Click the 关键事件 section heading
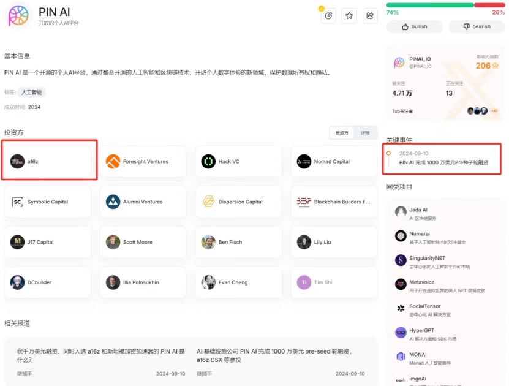This screenshot has height=386, width=509. pyautogui.click(x=399, y=140)
